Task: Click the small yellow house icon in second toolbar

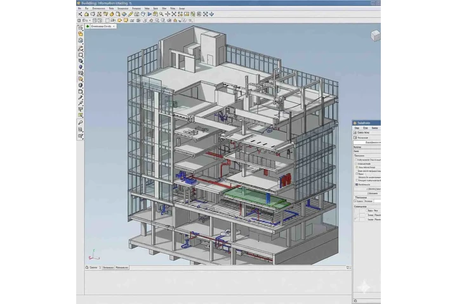Action: [x=175, y=20]
